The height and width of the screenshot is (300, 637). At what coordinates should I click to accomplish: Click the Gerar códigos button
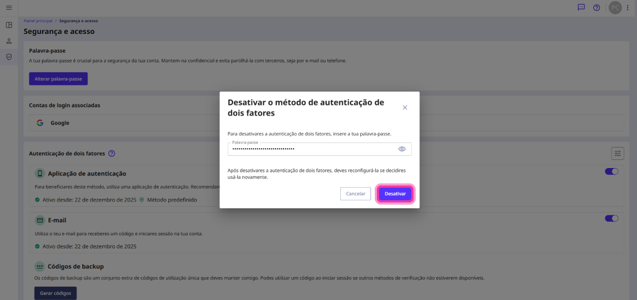pyautogui.click(x=55, y=293)
